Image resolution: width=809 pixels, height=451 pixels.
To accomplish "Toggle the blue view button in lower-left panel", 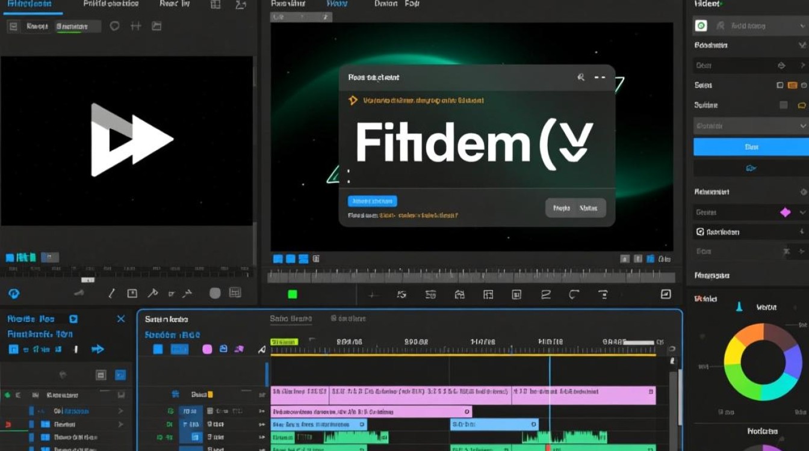I will tap(120, 375).
